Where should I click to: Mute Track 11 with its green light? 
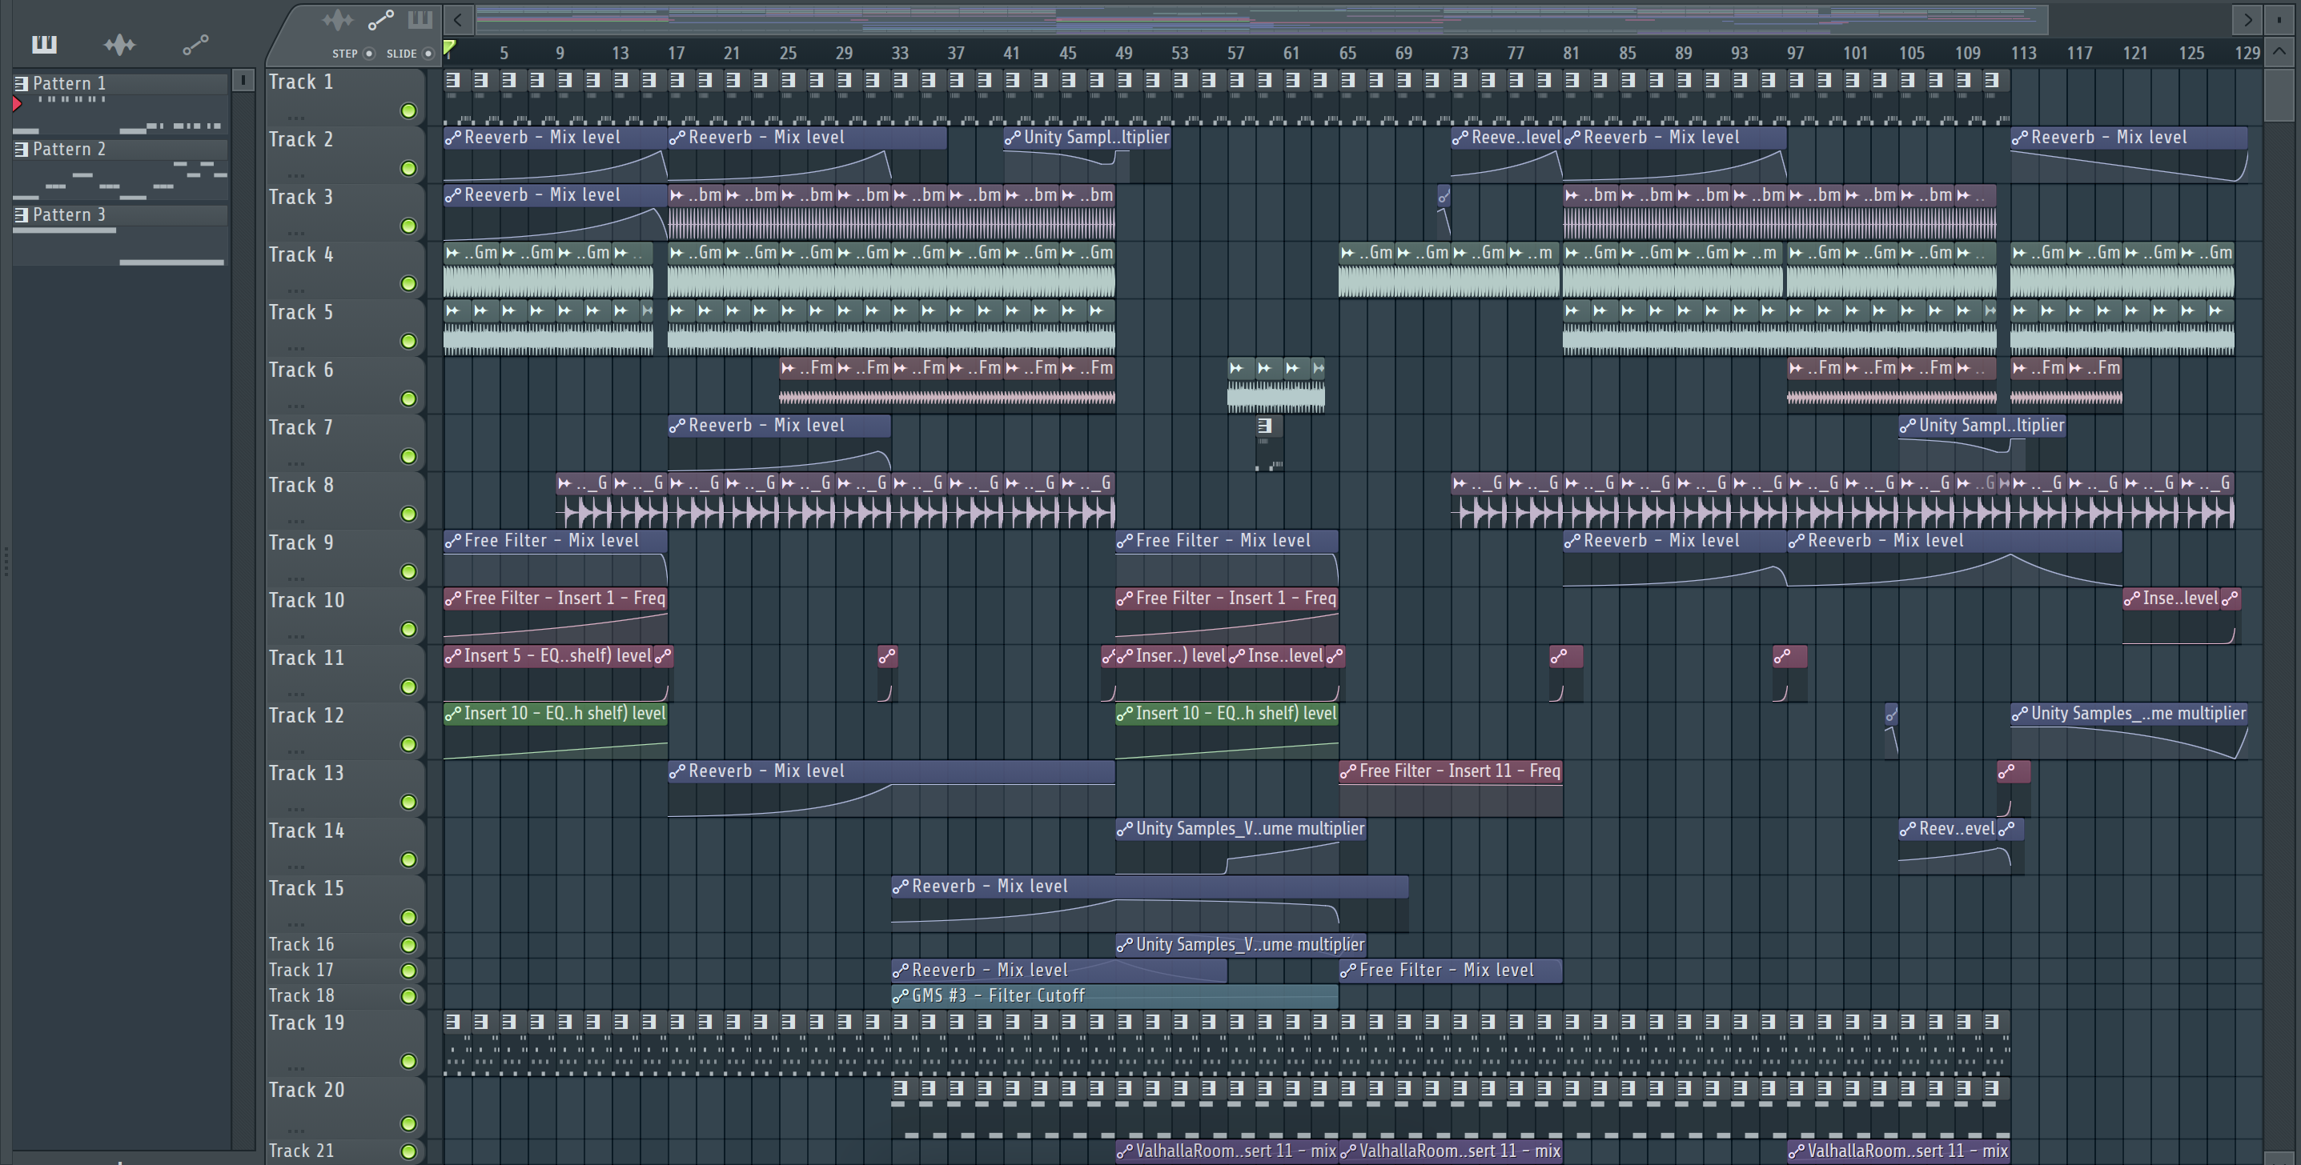(x=408, y=687)
